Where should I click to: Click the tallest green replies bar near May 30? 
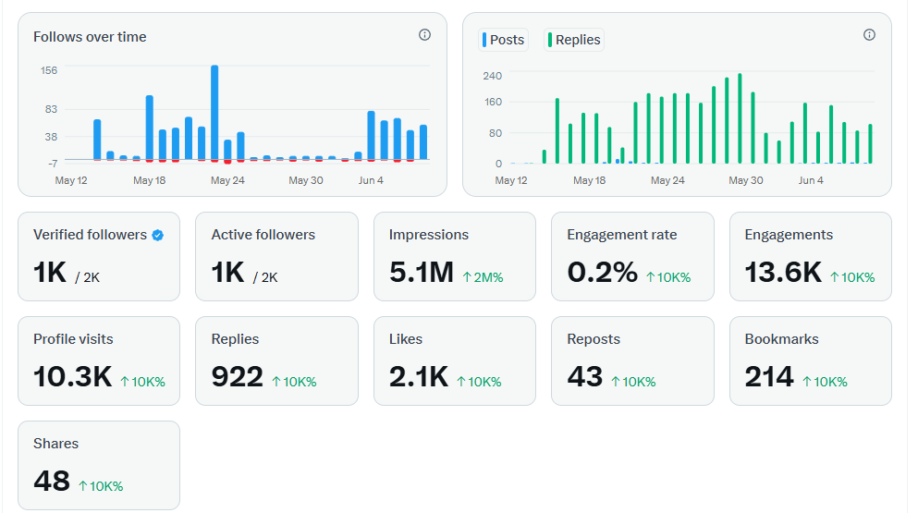click(740, 118)
